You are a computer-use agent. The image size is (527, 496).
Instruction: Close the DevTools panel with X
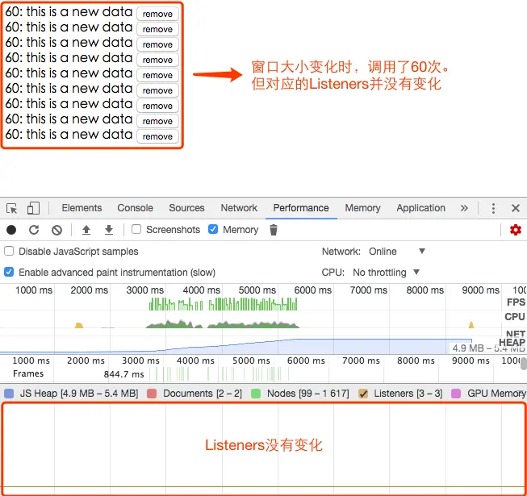(516, 208)
